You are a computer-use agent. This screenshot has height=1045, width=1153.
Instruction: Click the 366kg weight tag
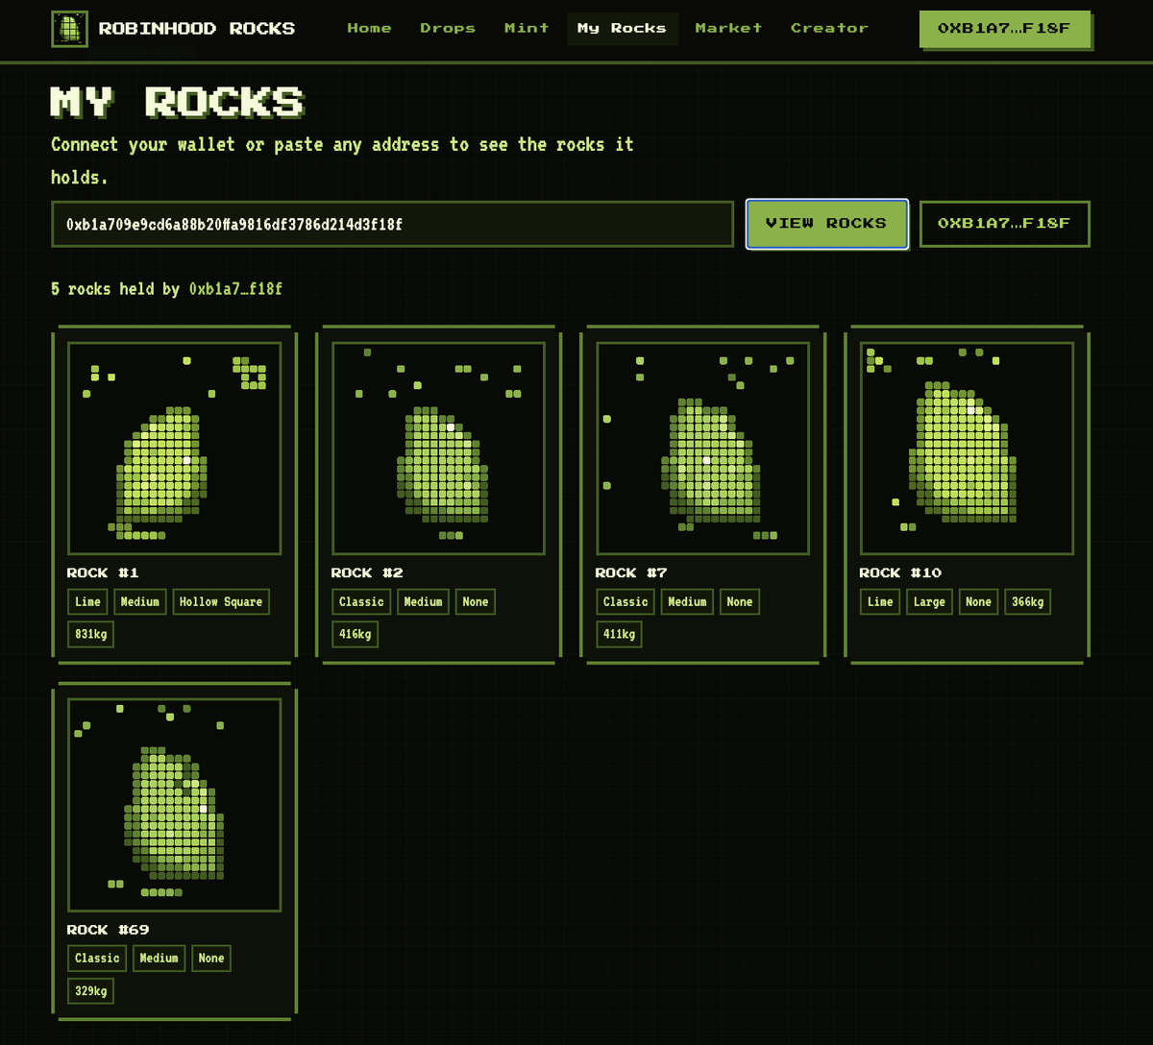point(1028,602)
